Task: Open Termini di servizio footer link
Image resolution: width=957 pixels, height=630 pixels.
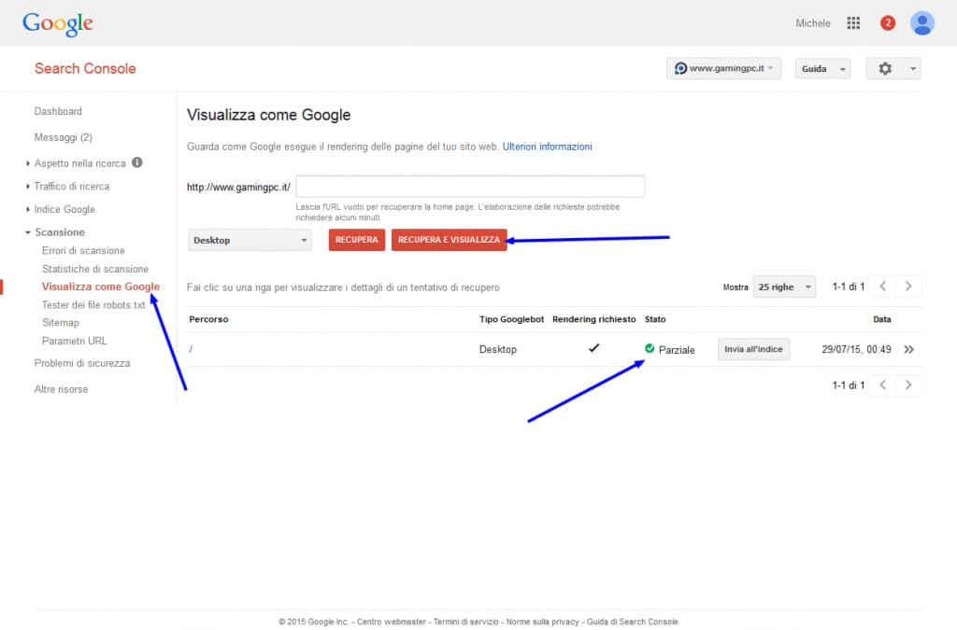Action: coord(465,622)
